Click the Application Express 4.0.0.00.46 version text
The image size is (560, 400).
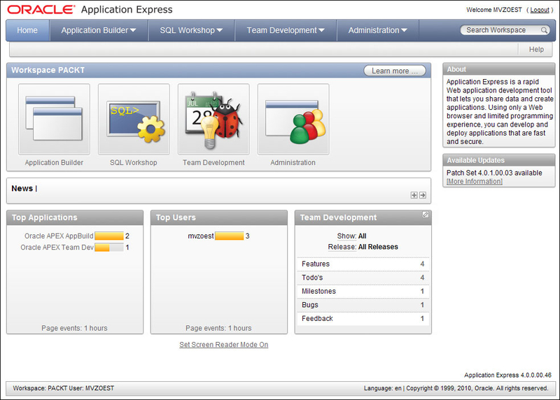508,375
